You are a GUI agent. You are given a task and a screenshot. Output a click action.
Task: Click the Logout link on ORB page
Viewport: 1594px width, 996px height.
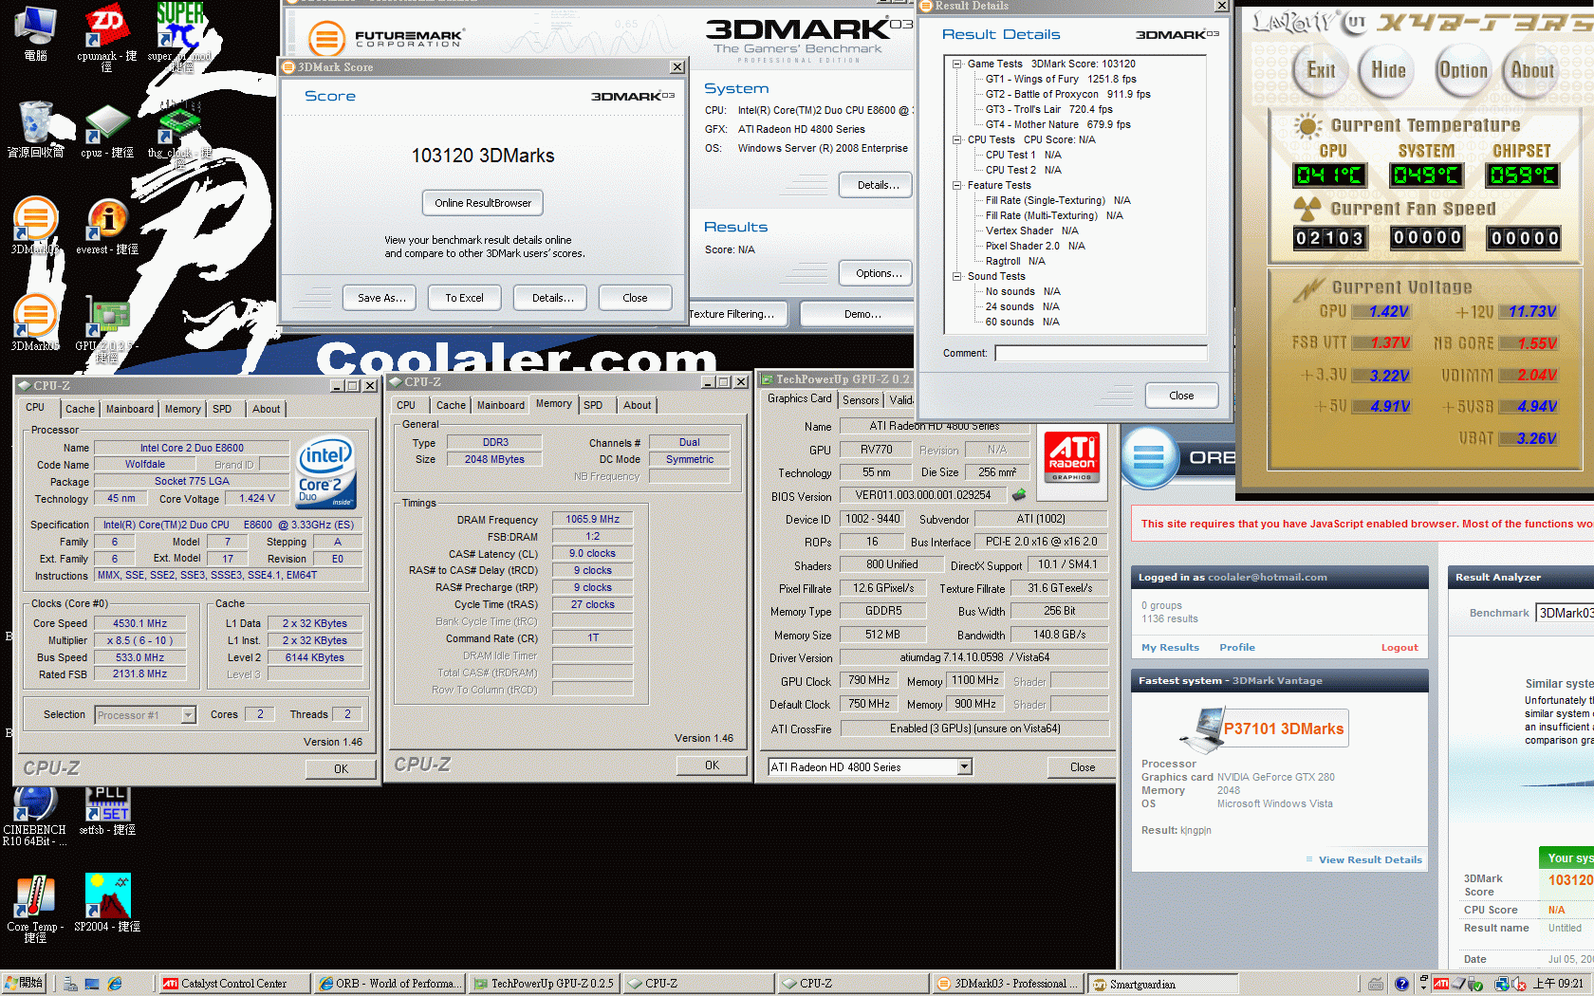[x=1399, y=647]
